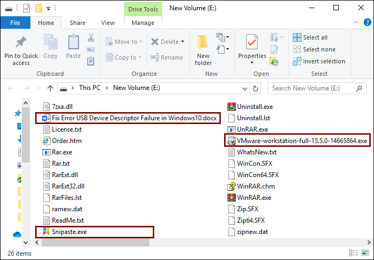Click the Back navigation arrow

click(x=10, y=88)
